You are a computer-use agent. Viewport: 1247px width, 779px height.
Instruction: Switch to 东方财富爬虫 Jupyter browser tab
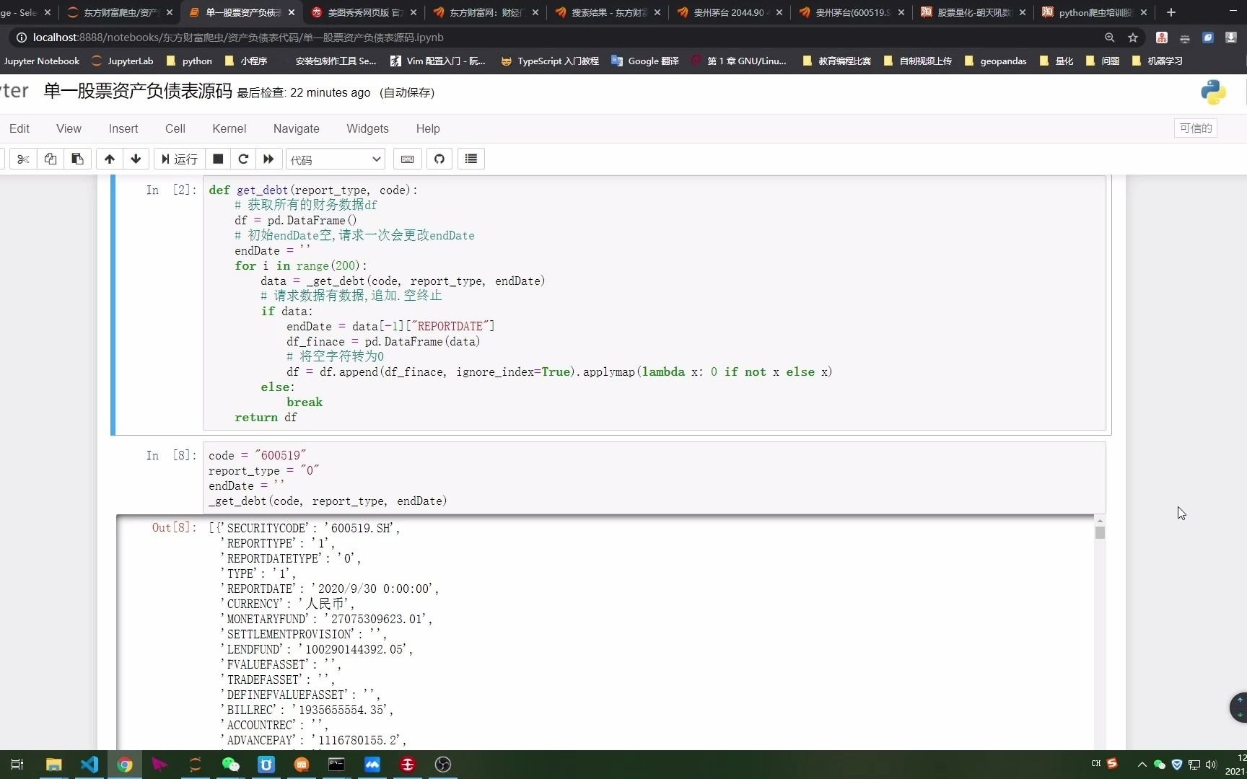click(x=119, y=12)
